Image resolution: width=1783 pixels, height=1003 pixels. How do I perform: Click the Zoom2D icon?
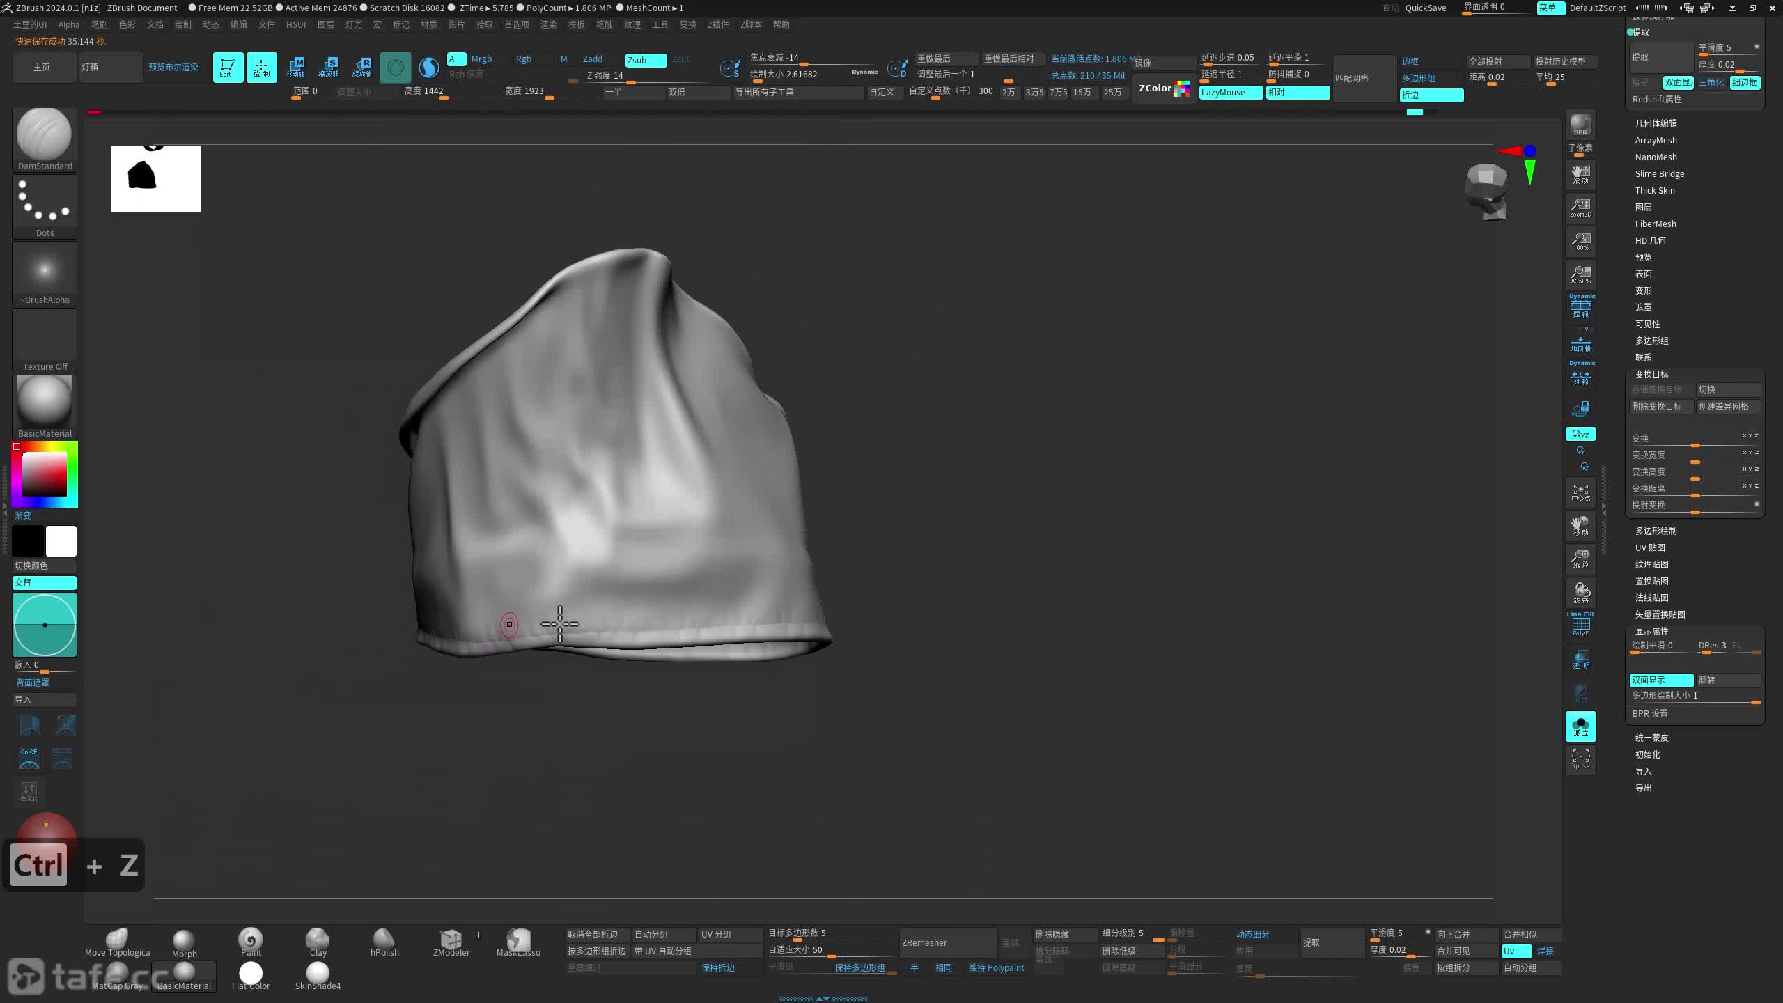click(1580, 208)
